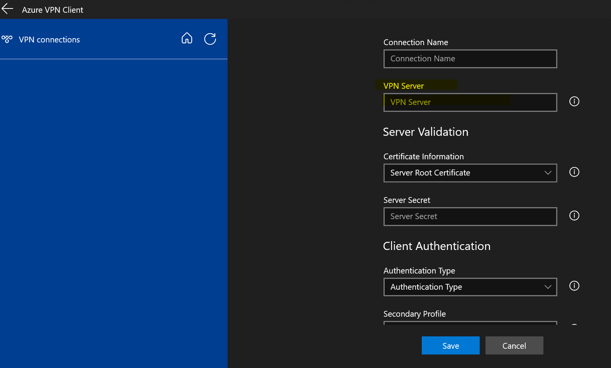Refresh the VPN connections list

tap(210, 39)
